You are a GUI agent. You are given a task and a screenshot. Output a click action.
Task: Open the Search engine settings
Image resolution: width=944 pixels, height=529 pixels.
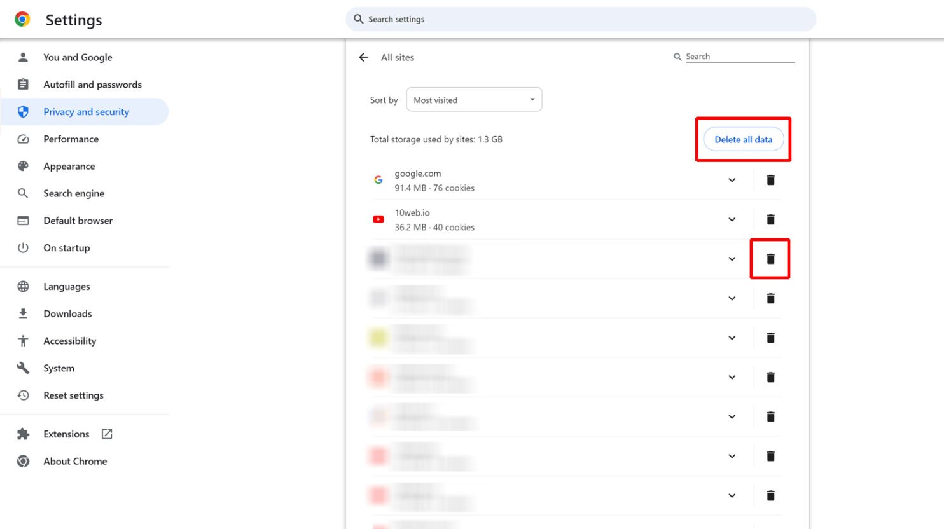click(74, 193)
